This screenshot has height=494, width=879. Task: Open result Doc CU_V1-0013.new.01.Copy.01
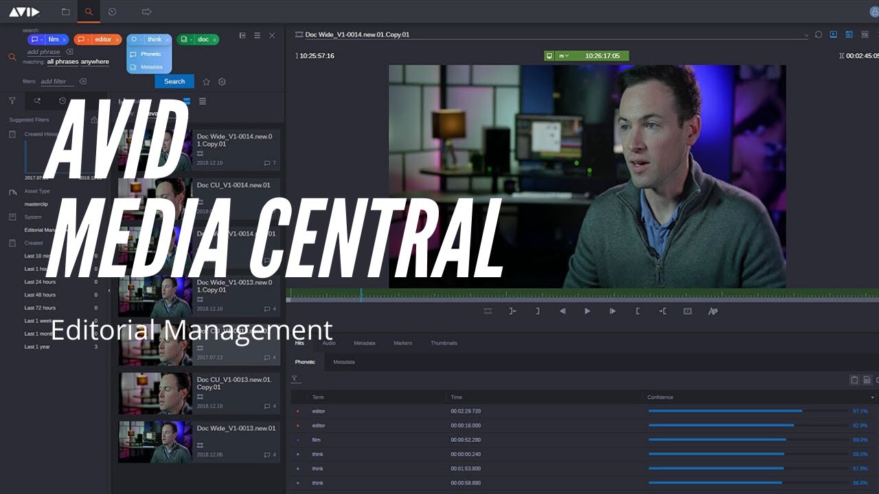(199, 393)
